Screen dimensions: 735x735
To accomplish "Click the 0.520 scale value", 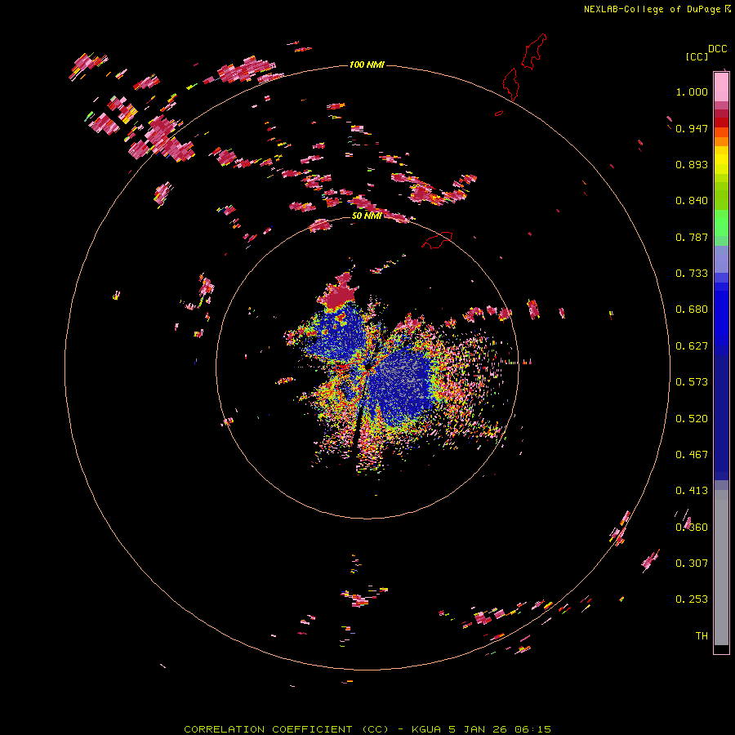I will point(692,419).
